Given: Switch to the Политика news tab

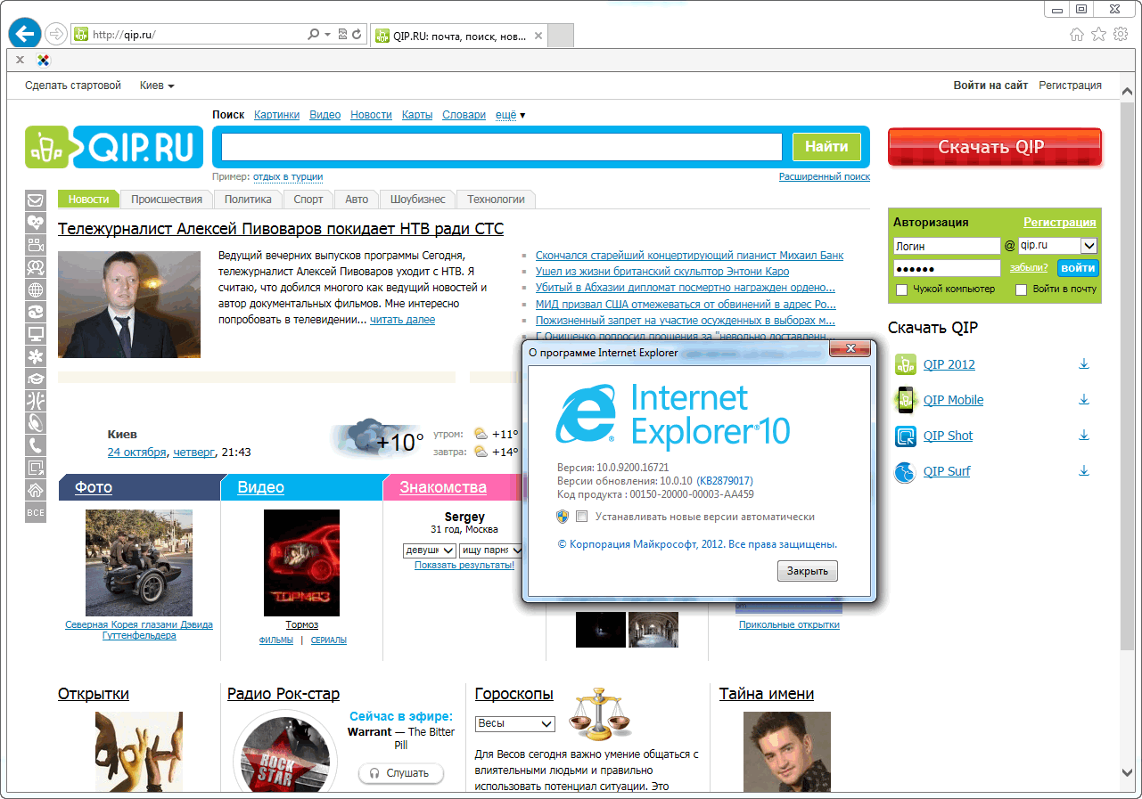Looking at the screenshot, I should (248, 200).
